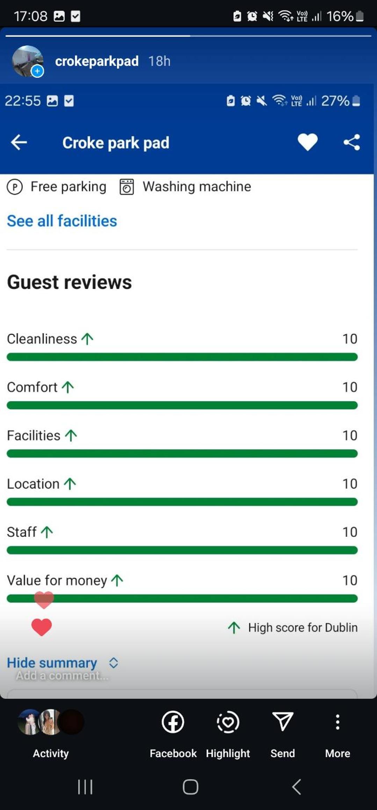Open Android recent apps button
Screen dimensions: 377x810
pos(85,787)
